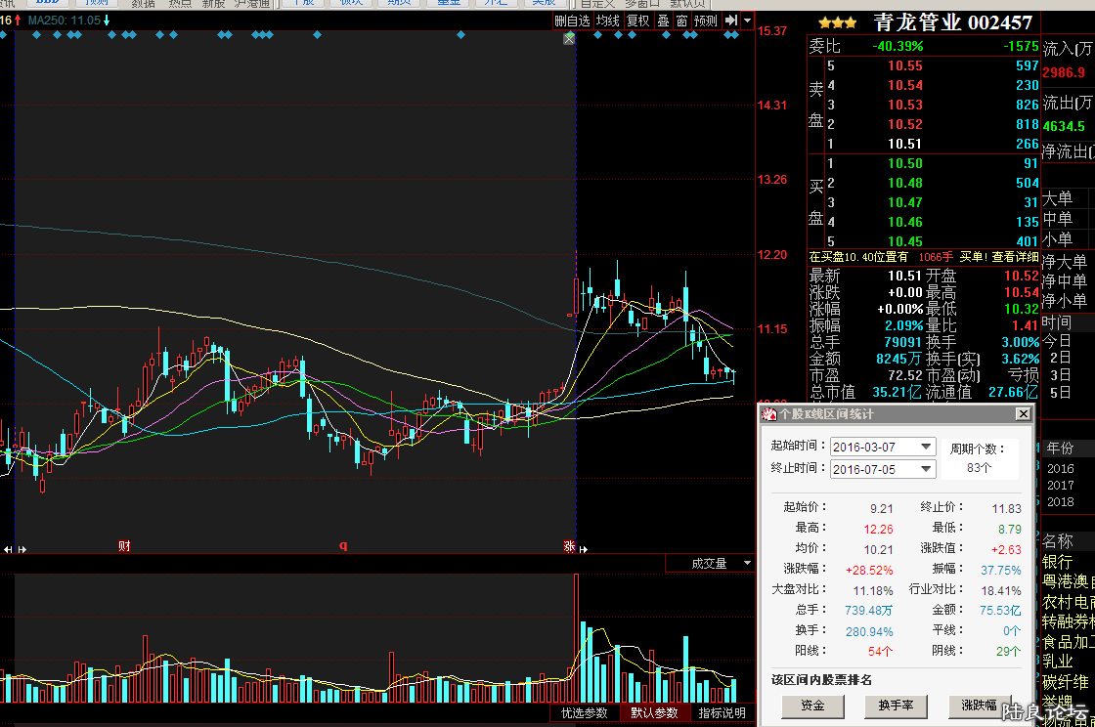Open the 终止时间 date dropdown

coord(926,469)
